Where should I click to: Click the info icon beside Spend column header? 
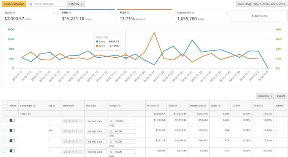158,106
